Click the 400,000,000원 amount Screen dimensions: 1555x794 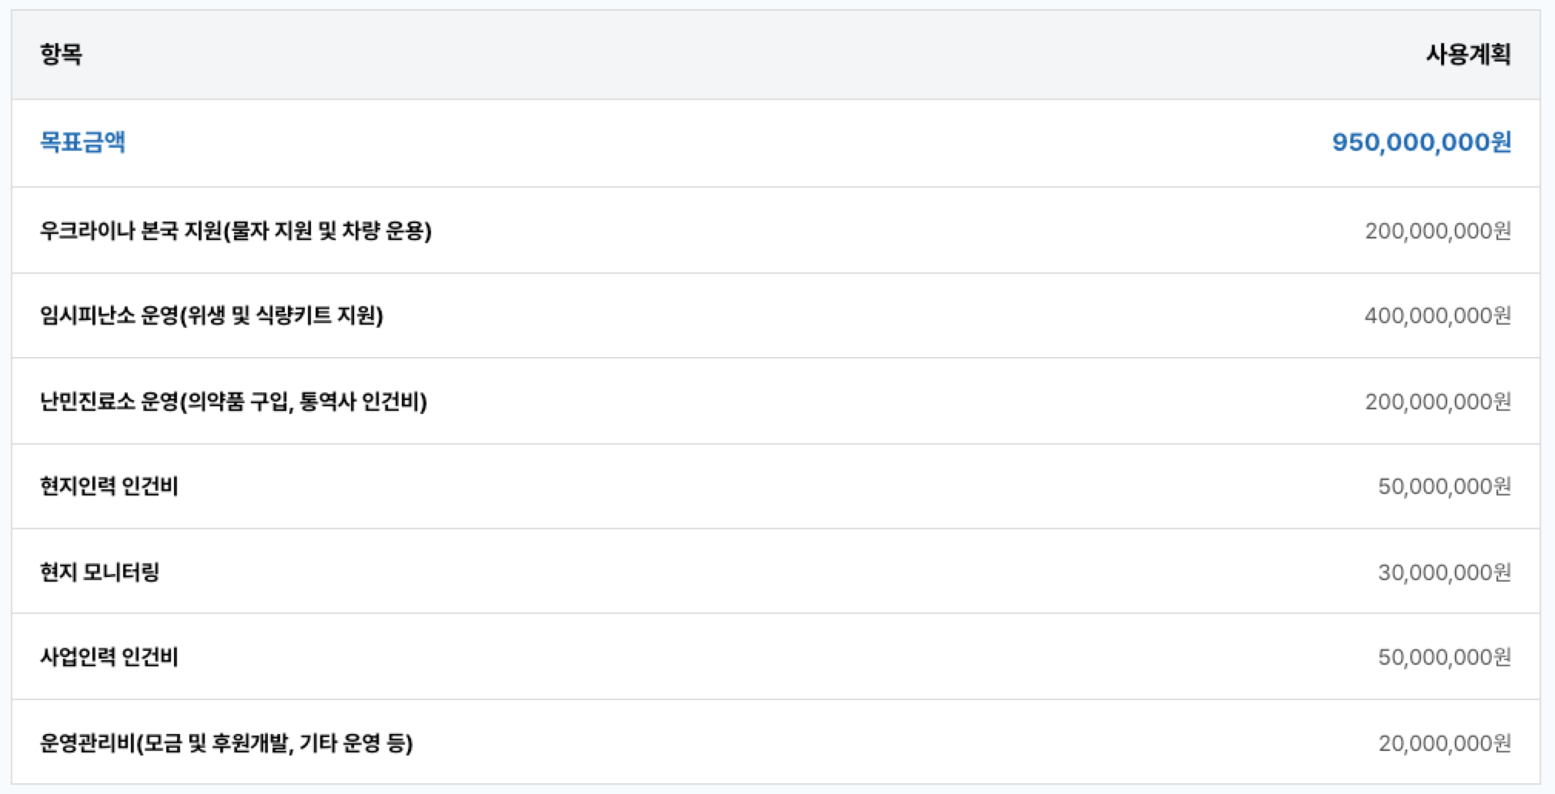pos(1437,315)
